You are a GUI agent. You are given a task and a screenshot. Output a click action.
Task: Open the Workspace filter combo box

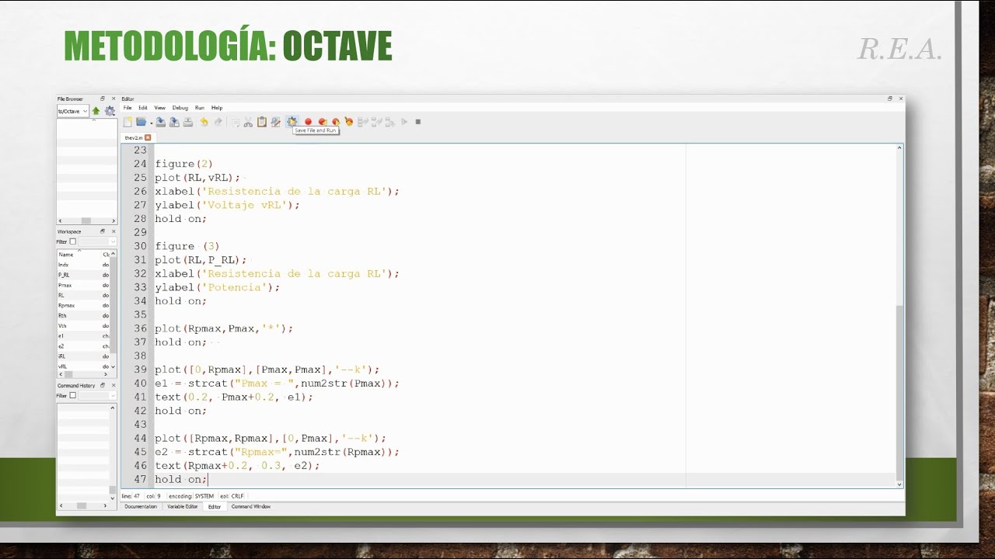click(97, 241)
